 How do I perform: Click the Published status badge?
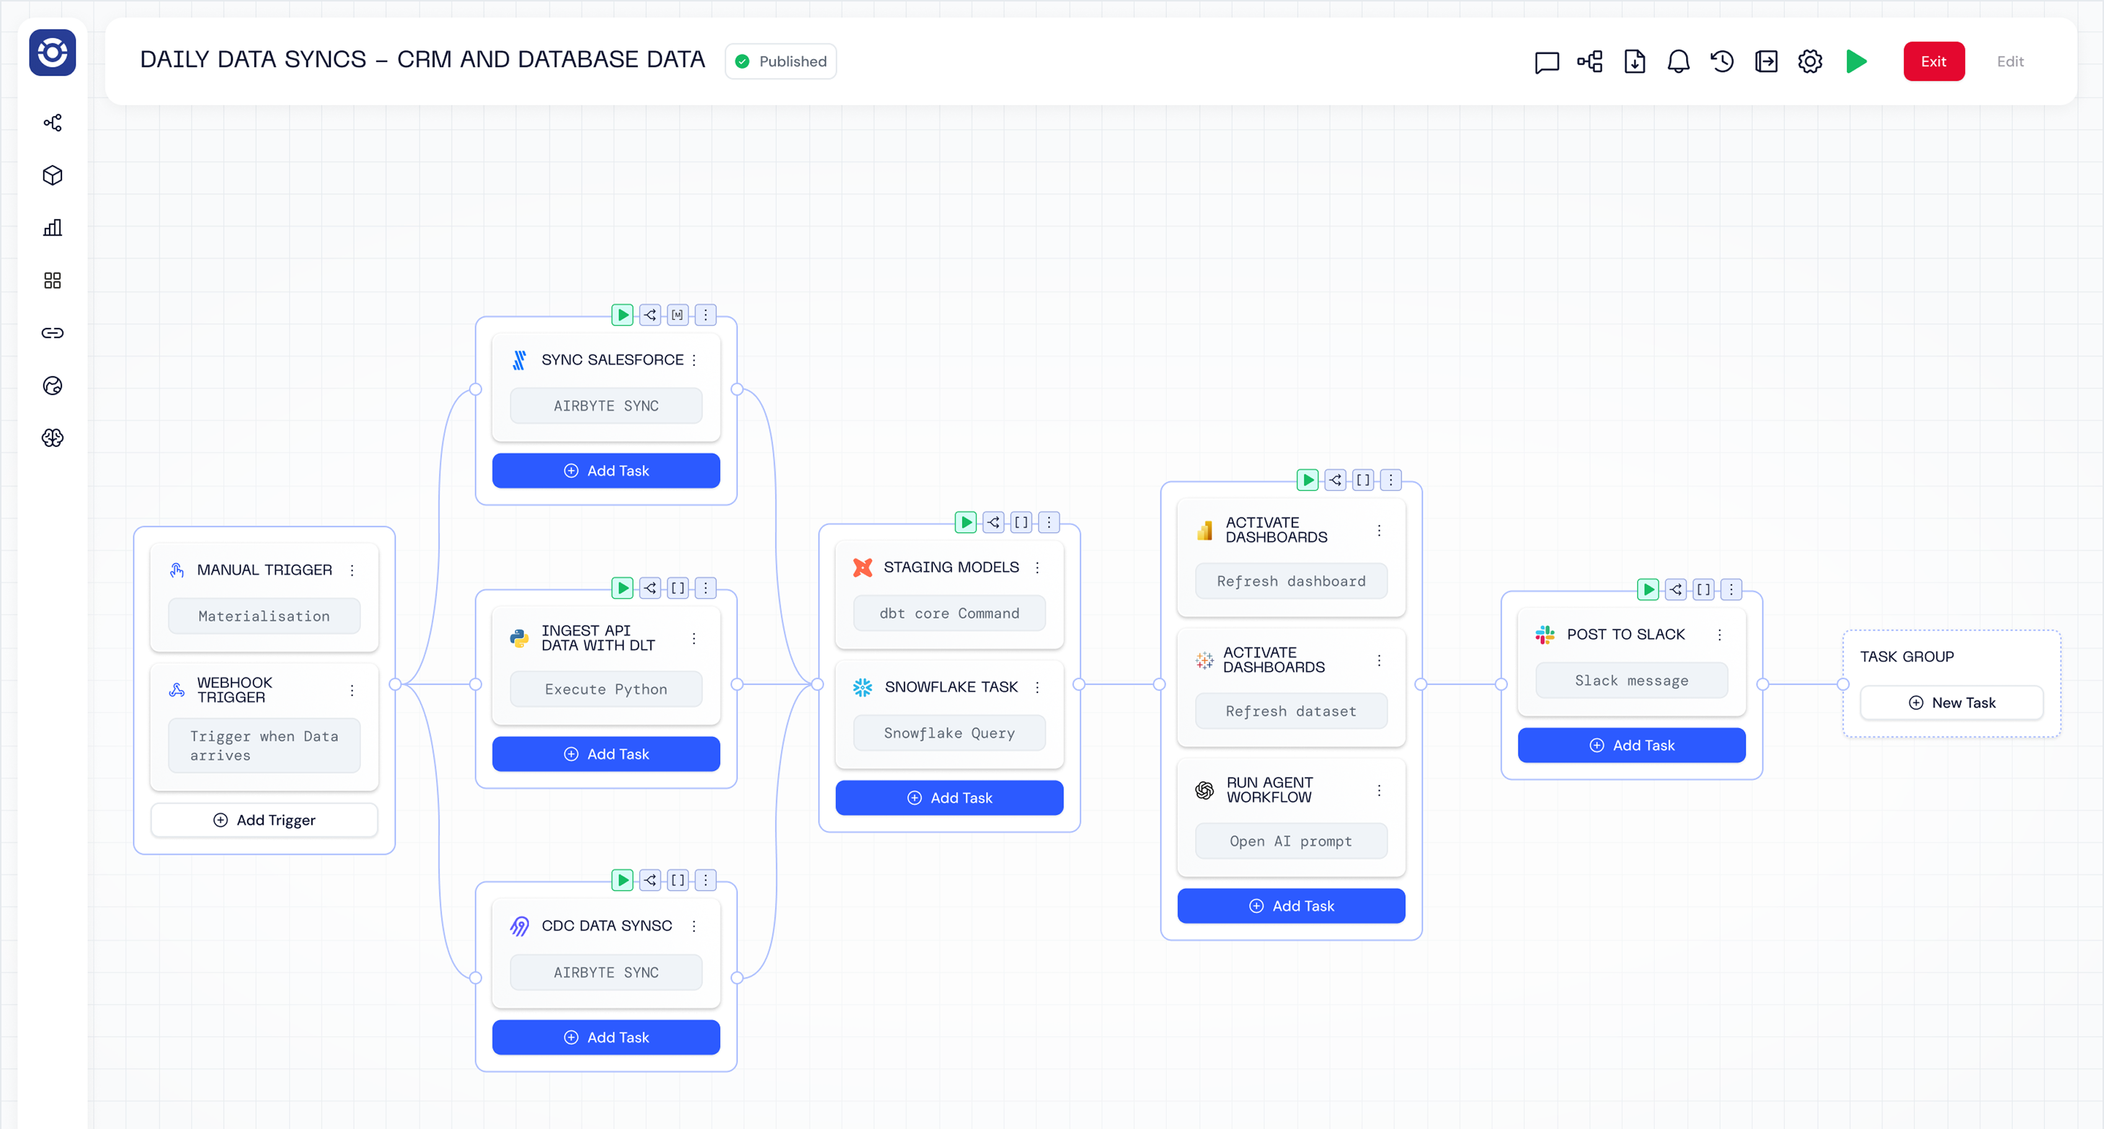pos(781,62)
